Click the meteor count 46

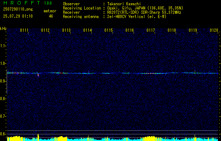(51, 16)
